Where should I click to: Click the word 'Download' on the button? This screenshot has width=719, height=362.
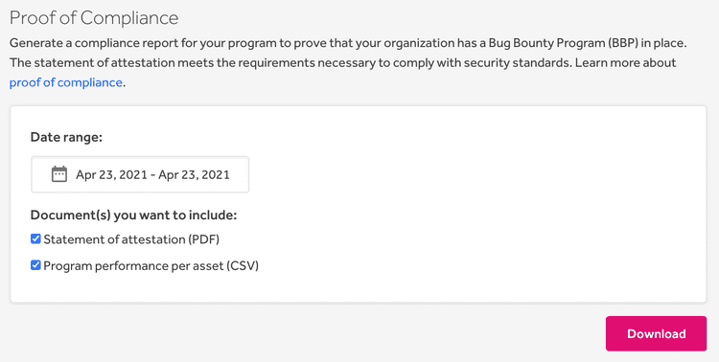656,333
